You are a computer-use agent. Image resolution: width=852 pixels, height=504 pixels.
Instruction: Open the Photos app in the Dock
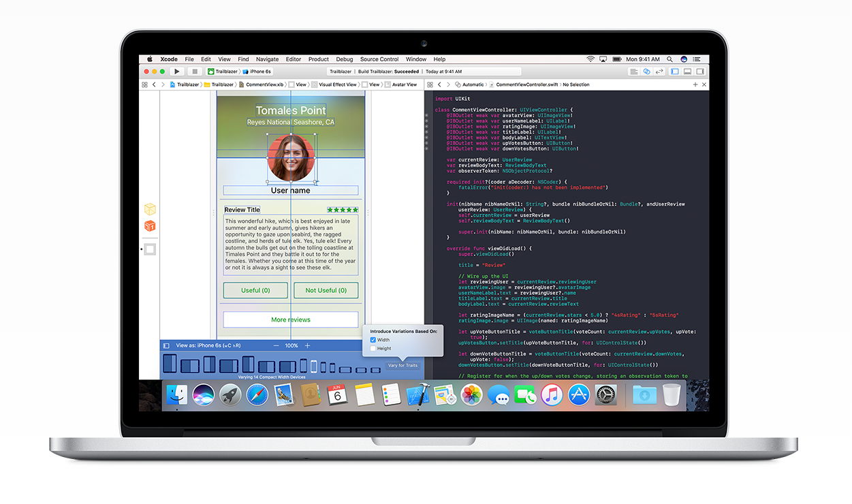471,395
